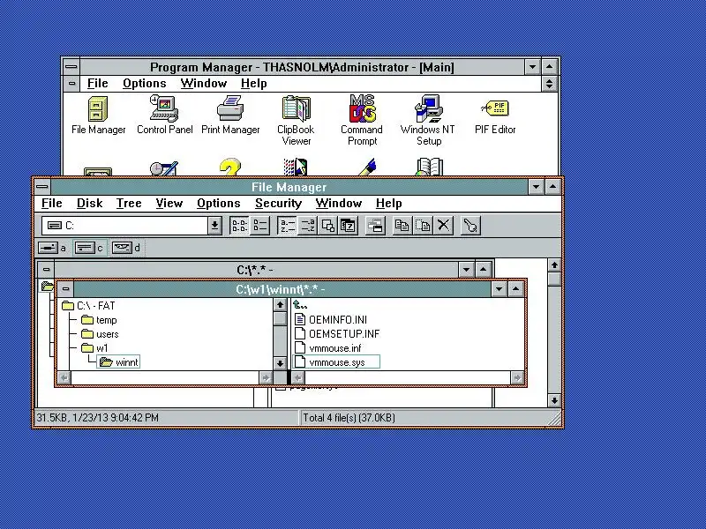Open Program Manager control menu box
This screenshot has height=529, width=706.
71,67
